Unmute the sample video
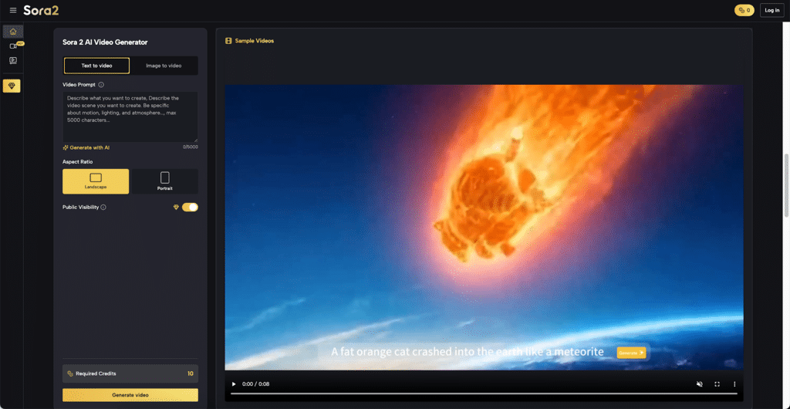 click(700, 384)
